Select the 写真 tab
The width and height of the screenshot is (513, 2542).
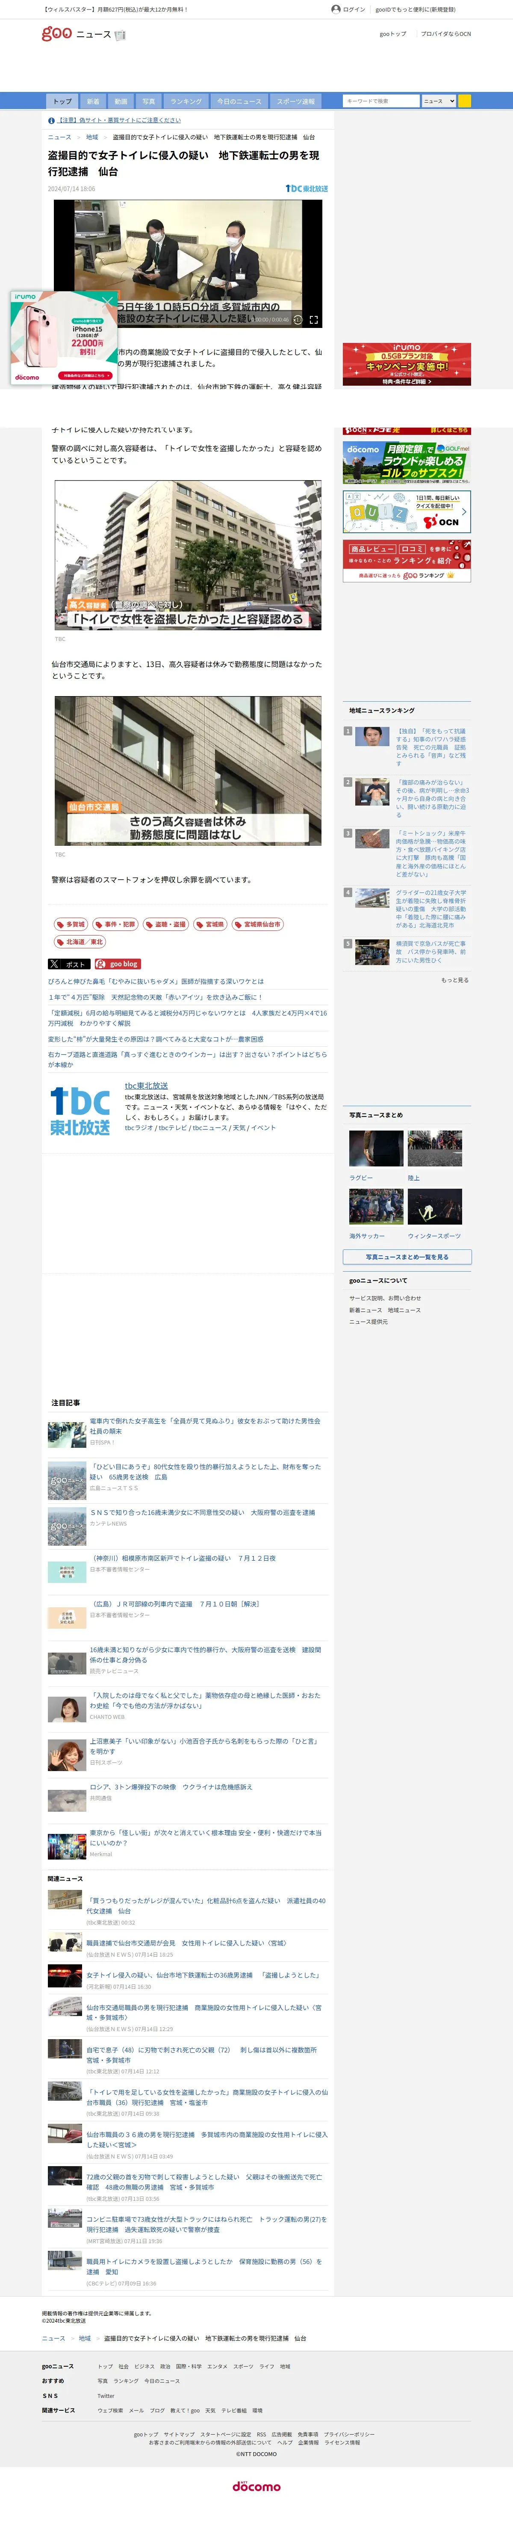click(148, 102)
